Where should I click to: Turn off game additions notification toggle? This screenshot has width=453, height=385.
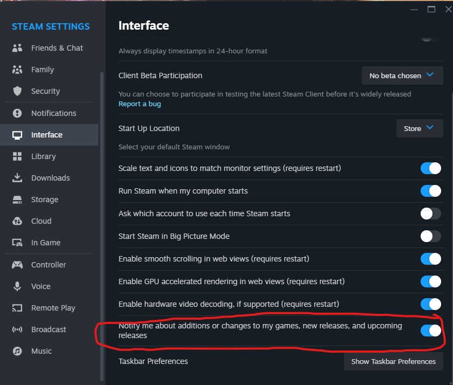click(431, 331)
